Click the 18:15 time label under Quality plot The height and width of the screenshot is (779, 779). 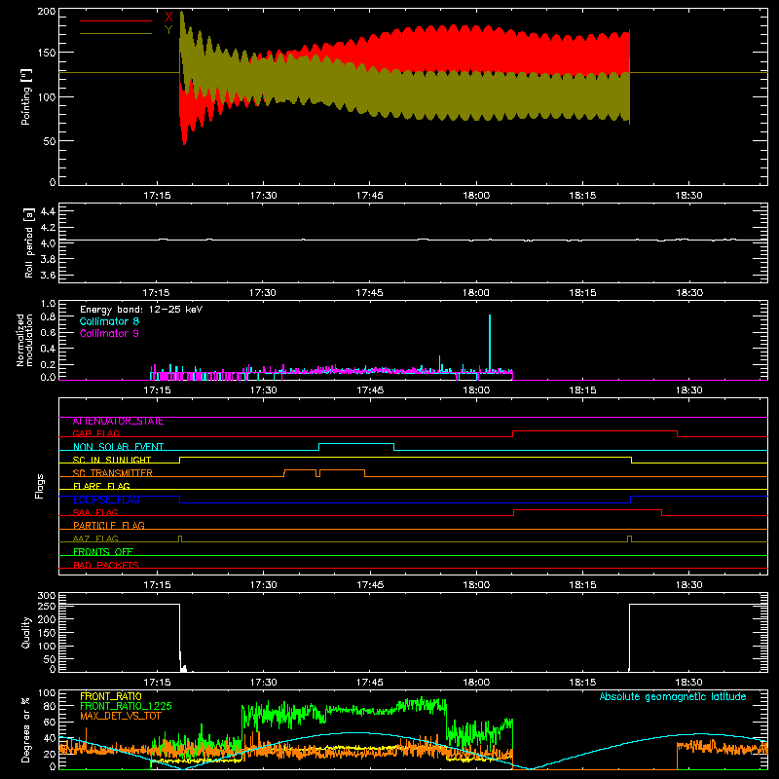click(582, 683)
